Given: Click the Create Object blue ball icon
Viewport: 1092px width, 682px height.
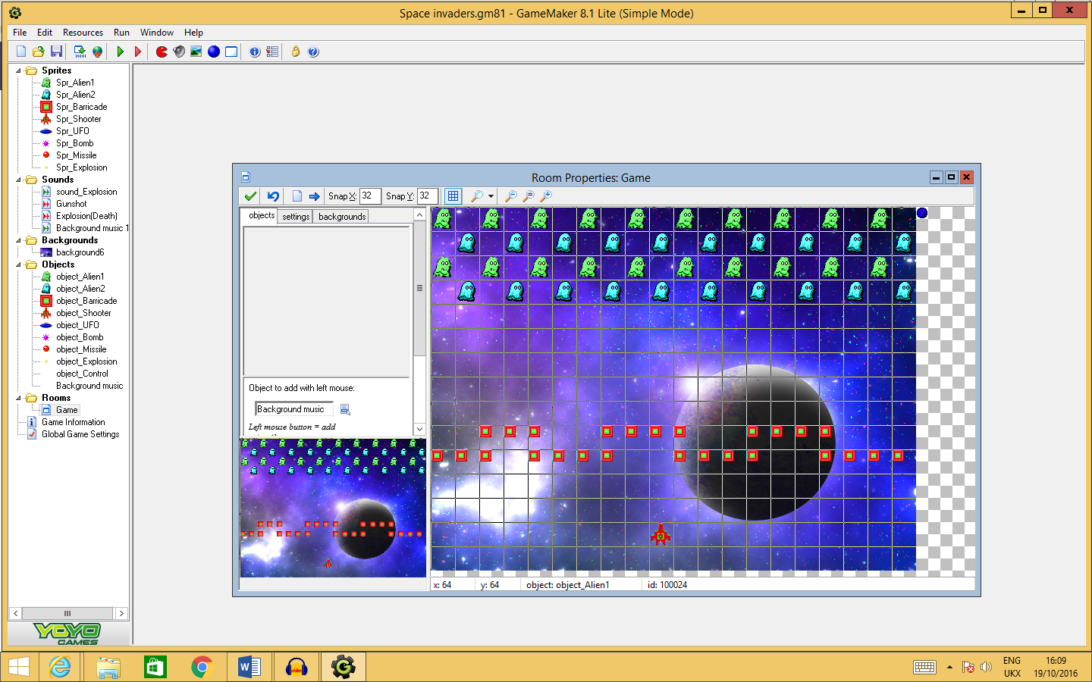Looking at the screenshot, I should 213,51.
